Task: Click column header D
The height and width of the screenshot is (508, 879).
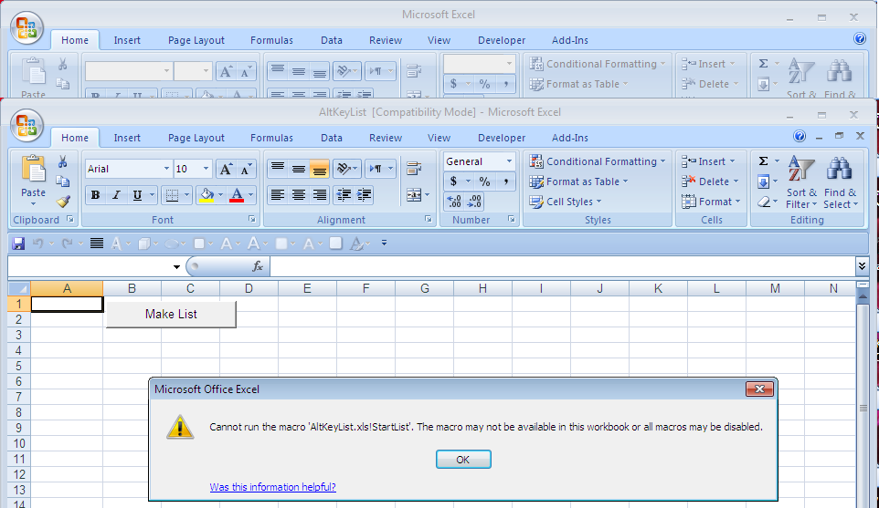Action: (x=249, y=288)
